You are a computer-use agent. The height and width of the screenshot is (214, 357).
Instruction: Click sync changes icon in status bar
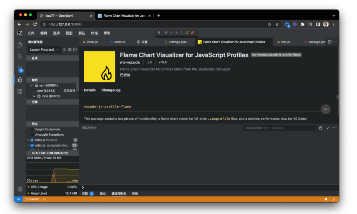click(44, 199)
